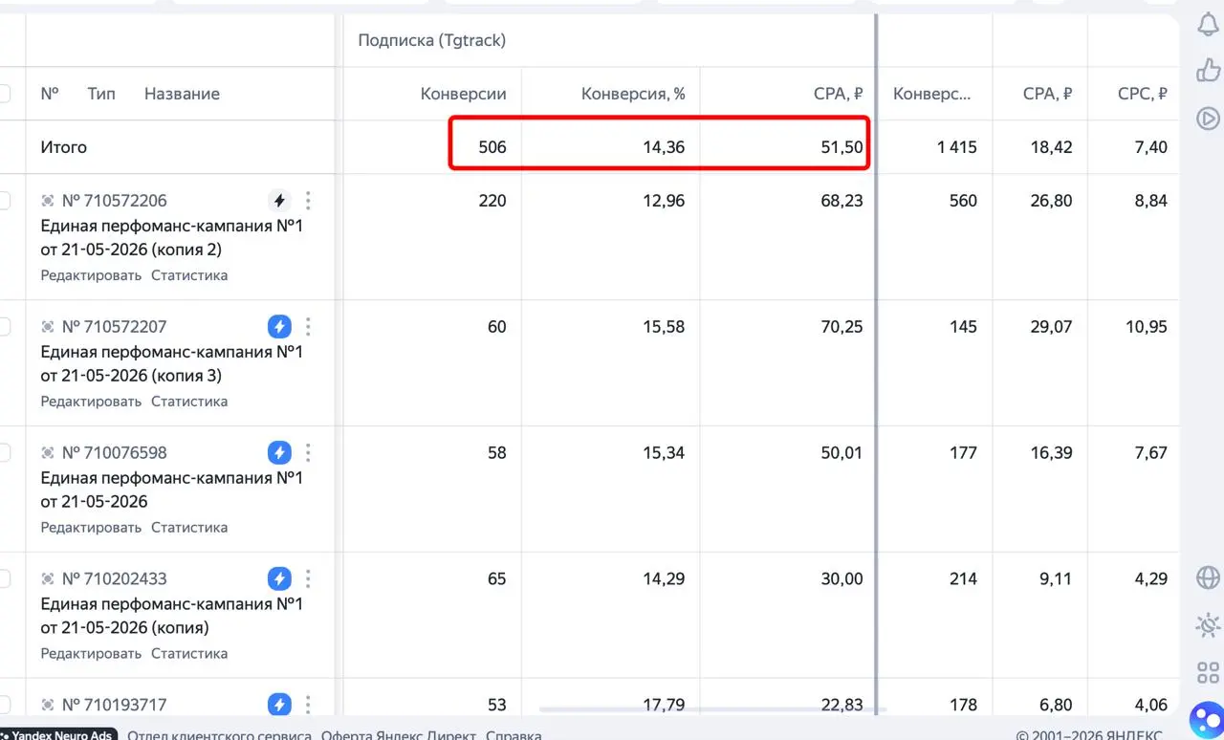
Task: Select the Итого total conversions 506 cell
Action: 492,147
